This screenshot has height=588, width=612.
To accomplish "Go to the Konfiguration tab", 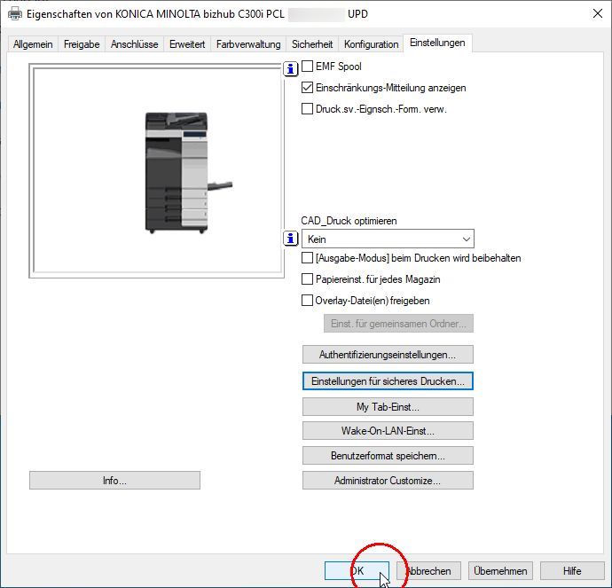I will [x=371, y=44].
